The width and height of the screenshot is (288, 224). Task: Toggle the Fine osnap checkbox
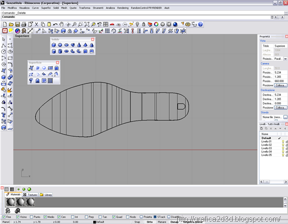pos(4,217)
